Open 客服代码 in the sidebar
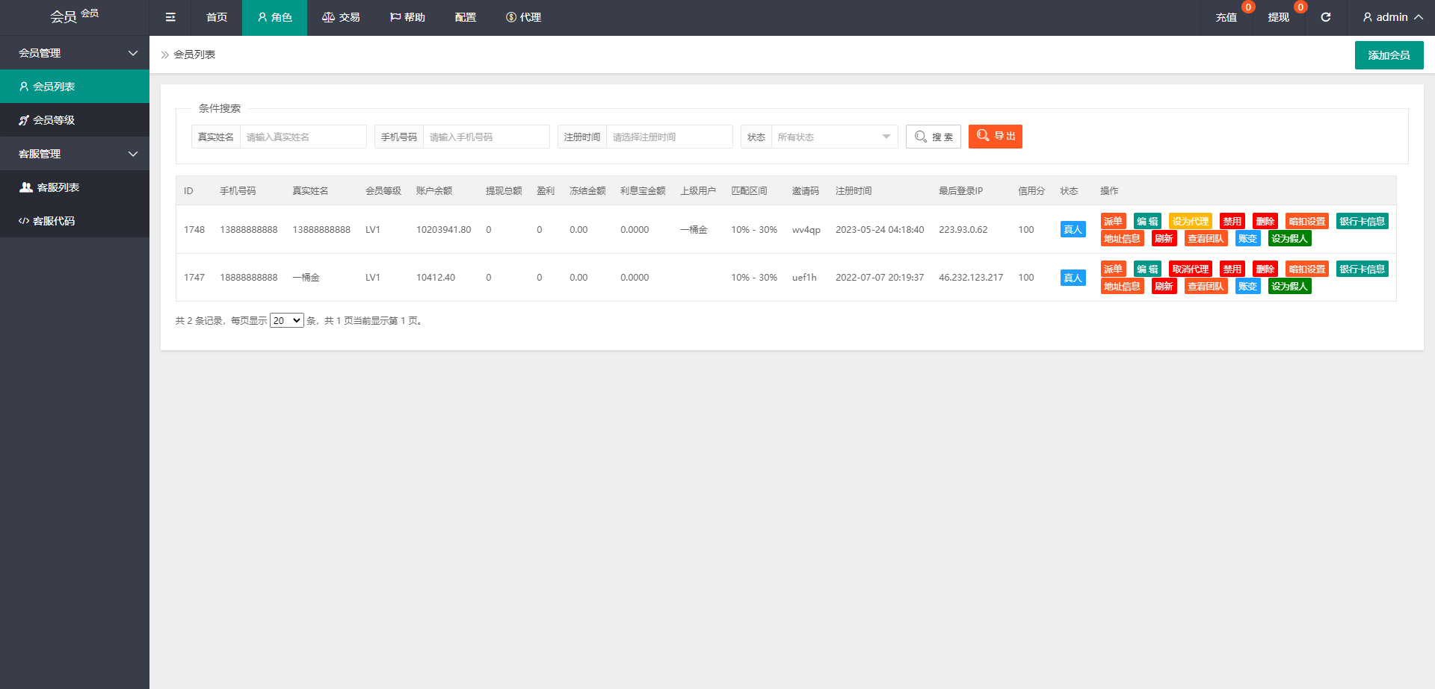Viewport: 1435px width, 689px height. [54, 221]
